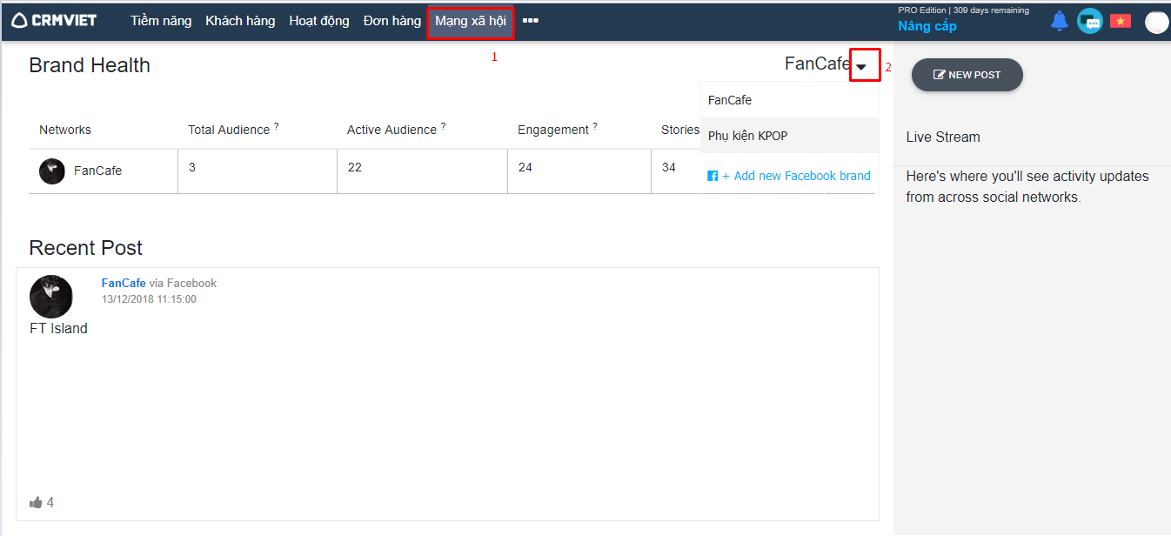Click the CRMVIET logo
The height and width of the screenshot is (536, 1171).
[54, 21]
